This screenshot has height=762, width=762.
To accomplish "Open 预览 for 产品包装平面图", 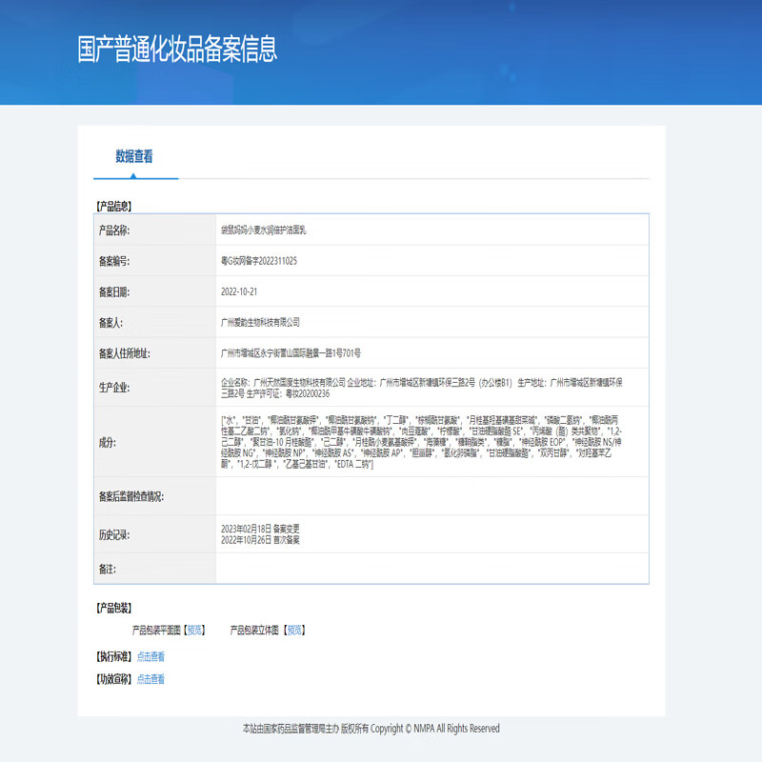I will coord(194,630).
